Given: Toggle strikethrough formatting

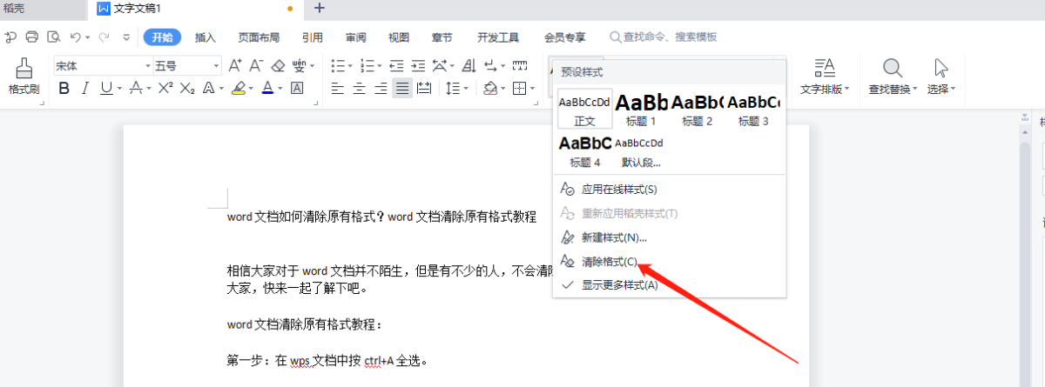Looking at the screenshot, I should point(135,88).
